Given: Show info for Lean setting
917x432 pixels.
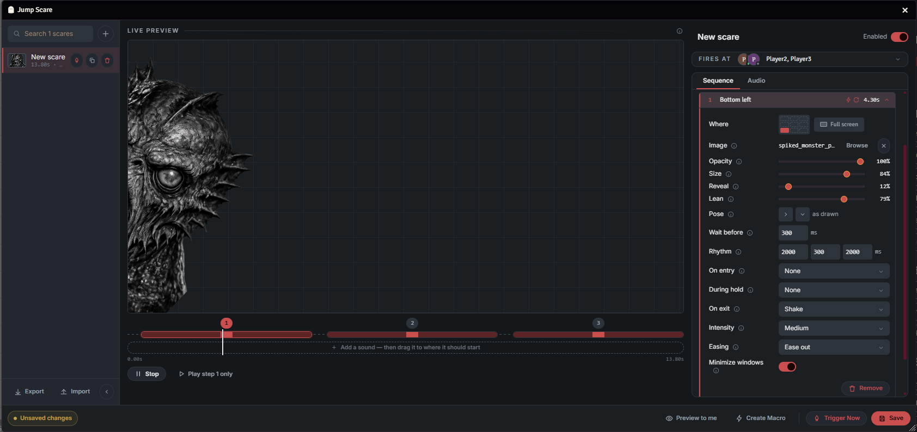Looking at the screenshot, I should [x=731, y=199].
